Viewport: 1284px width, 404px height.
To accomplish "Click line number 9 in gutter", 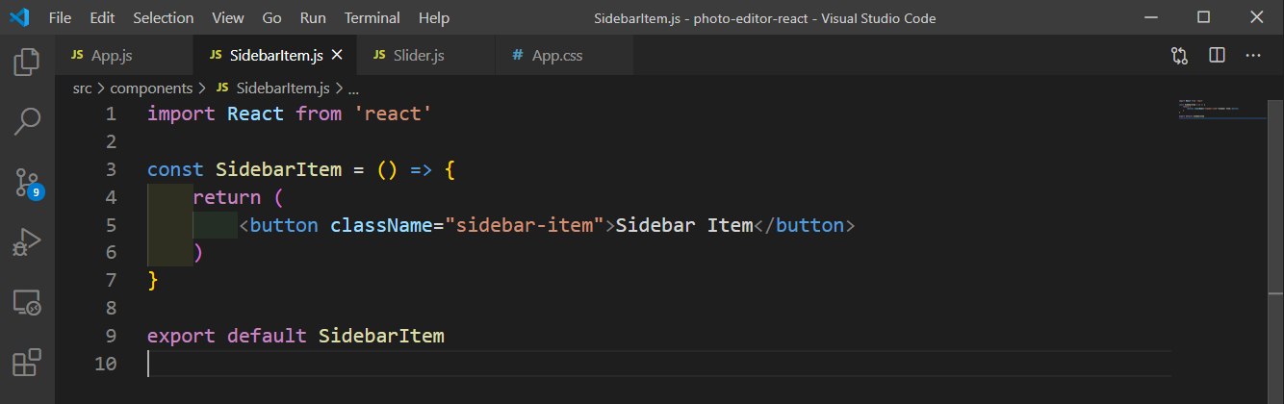I will pos(111,337).
